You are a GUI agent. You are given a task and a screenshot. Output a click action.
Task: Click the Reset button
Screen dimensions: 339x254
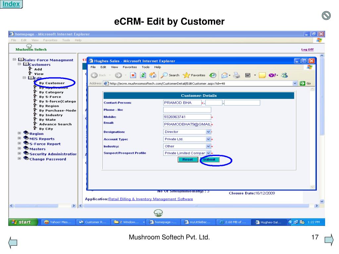point(188,159)
